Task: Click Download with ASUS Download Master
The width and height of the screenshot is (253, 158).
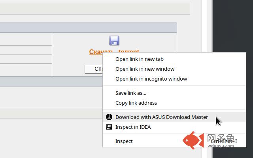Action: click(174, 117)
